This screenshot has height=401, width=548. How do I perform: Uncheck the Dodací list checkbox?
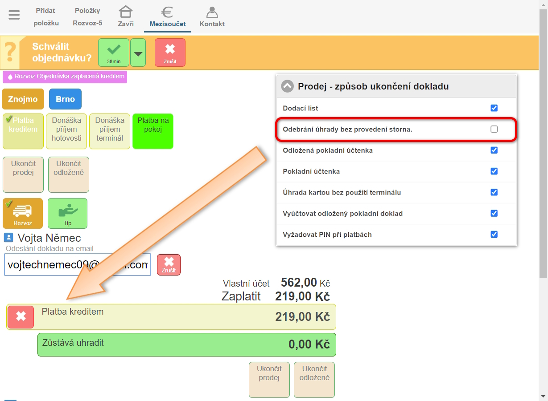coord(494,108)
